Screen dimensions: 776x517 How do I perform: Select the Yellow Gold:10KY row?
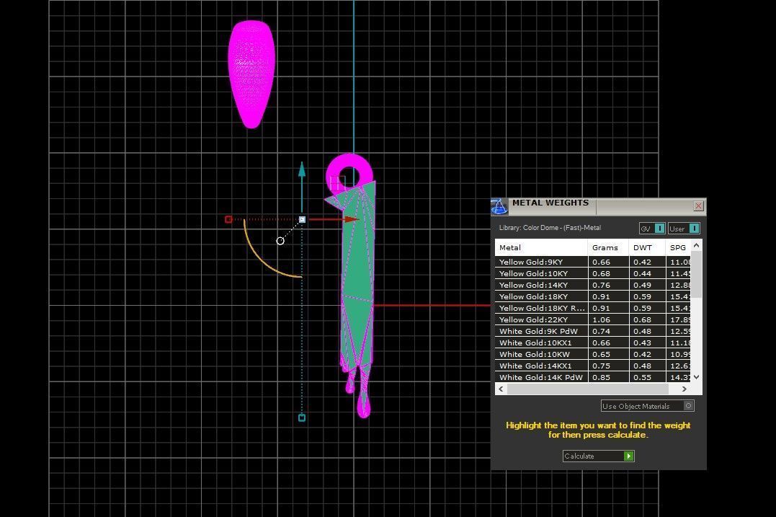[x=592, y=273]
